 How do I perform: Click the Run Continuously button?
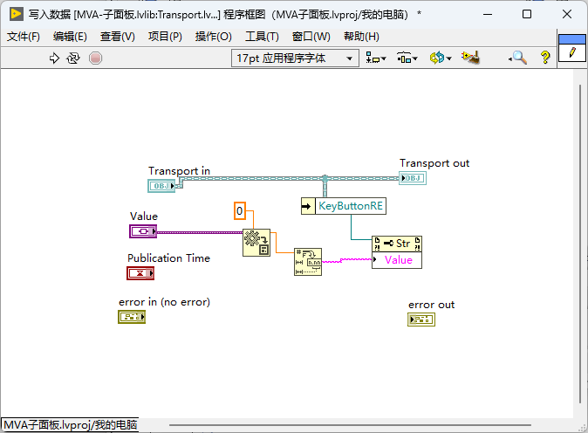click(73, 58)
